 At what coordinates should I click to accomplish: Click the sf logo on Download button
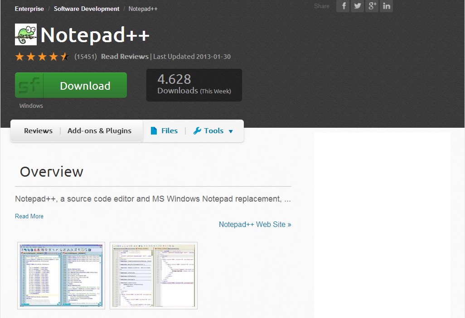(x=29, y=85)
